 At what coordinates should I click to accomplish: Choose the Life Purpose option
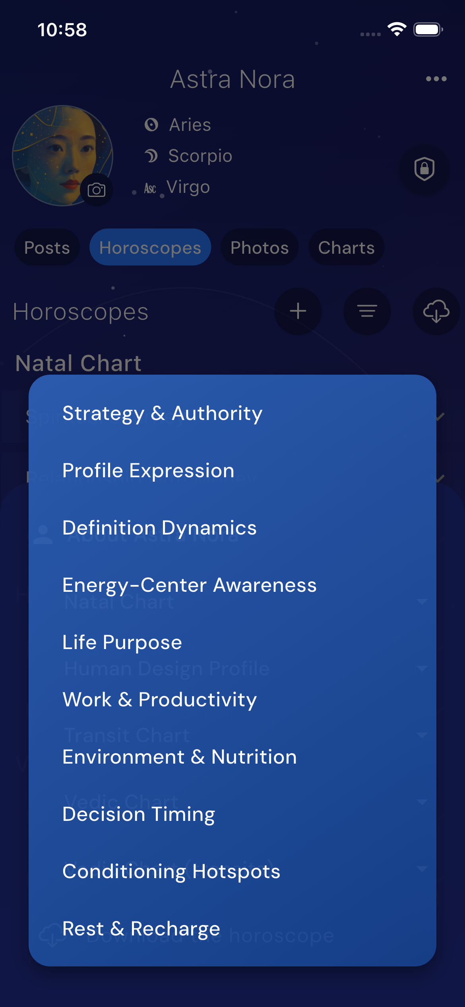point(122,642)
